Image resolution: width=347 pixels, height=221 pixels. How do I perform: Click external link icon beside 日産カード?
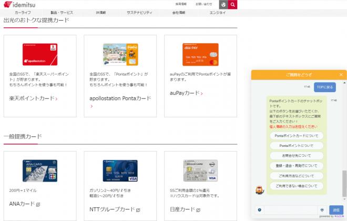point(198,210)
